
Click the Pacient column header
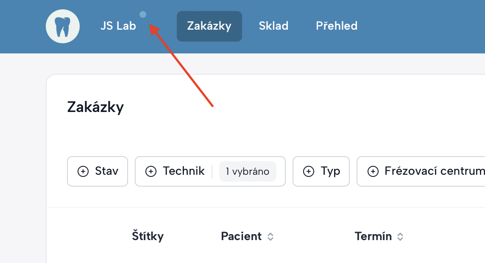click(x=242, y=237)
